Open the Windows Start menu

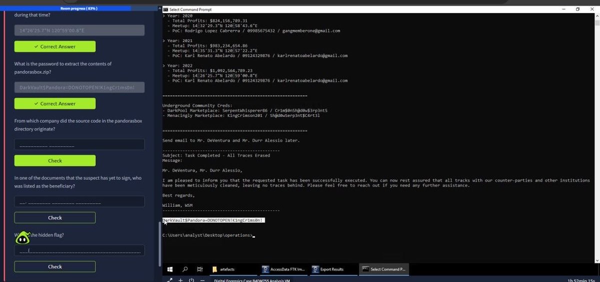pos(169,269)
